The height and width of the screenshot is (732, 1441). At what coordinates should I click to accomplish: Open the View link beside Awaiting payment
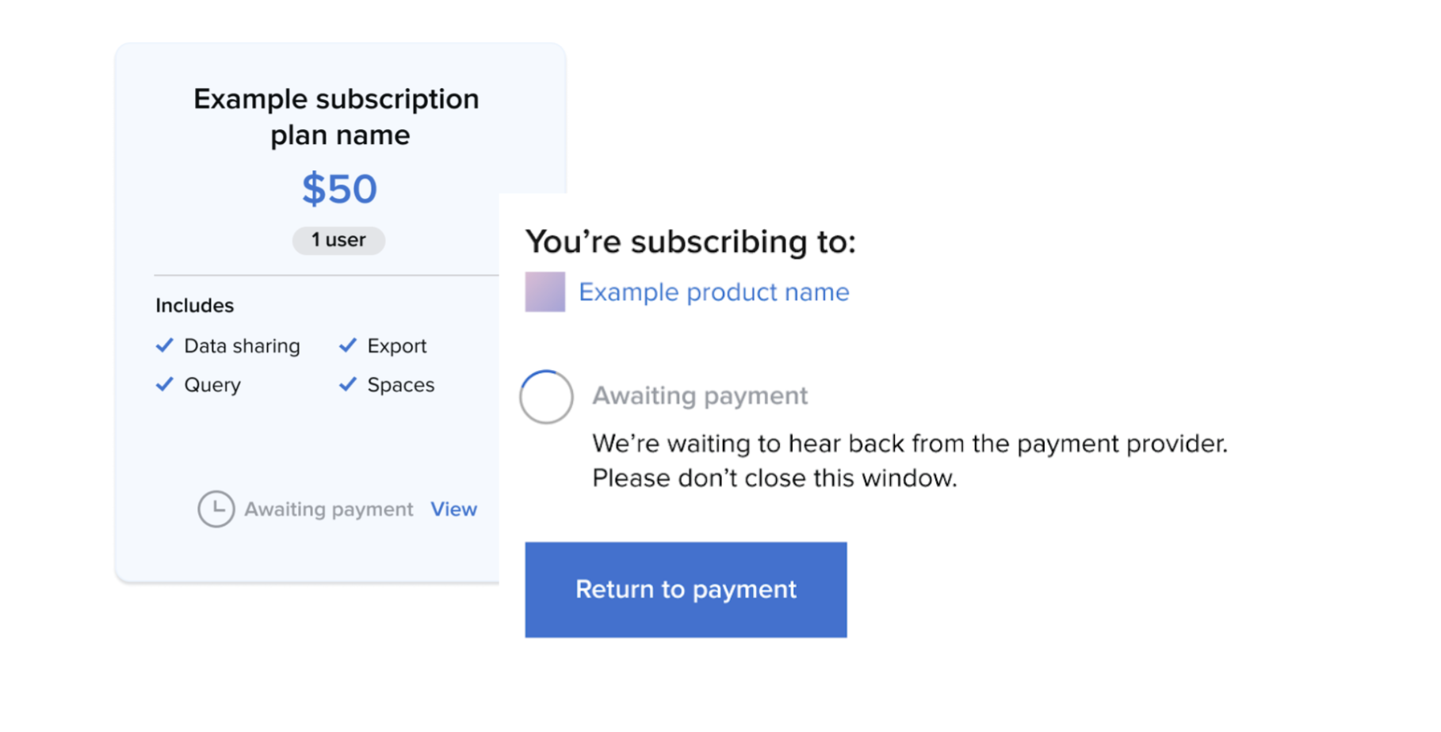coord(453,509)
